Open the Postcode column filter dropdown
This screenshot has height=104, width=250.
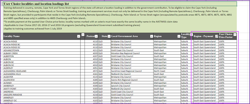[x=96, y=36]
